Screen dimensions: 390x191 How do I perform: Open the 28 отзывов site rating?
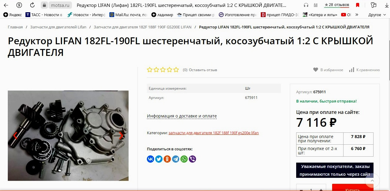[337, 5]
